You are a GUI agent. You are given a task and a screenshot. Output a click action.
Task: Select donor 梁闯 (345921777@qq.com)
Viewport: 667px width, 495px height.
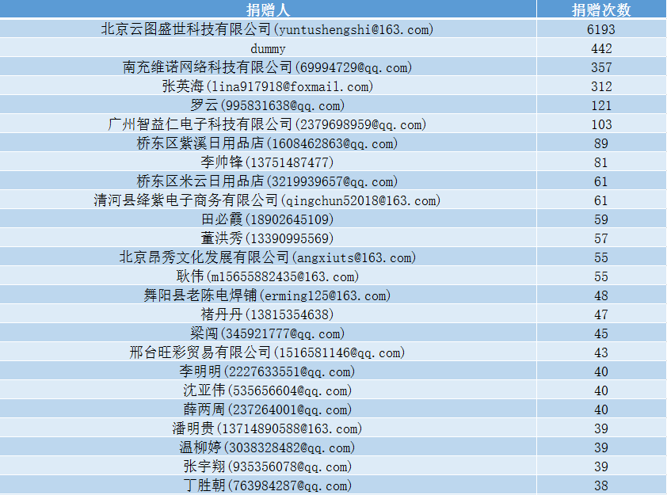(x=268, y=333)
